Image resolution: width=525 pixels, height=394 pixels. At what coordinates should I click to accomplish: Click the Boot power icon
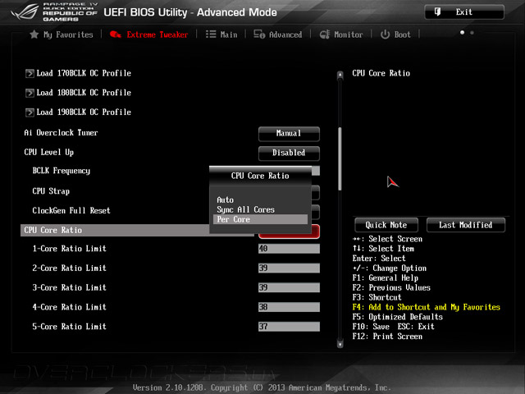385,34
